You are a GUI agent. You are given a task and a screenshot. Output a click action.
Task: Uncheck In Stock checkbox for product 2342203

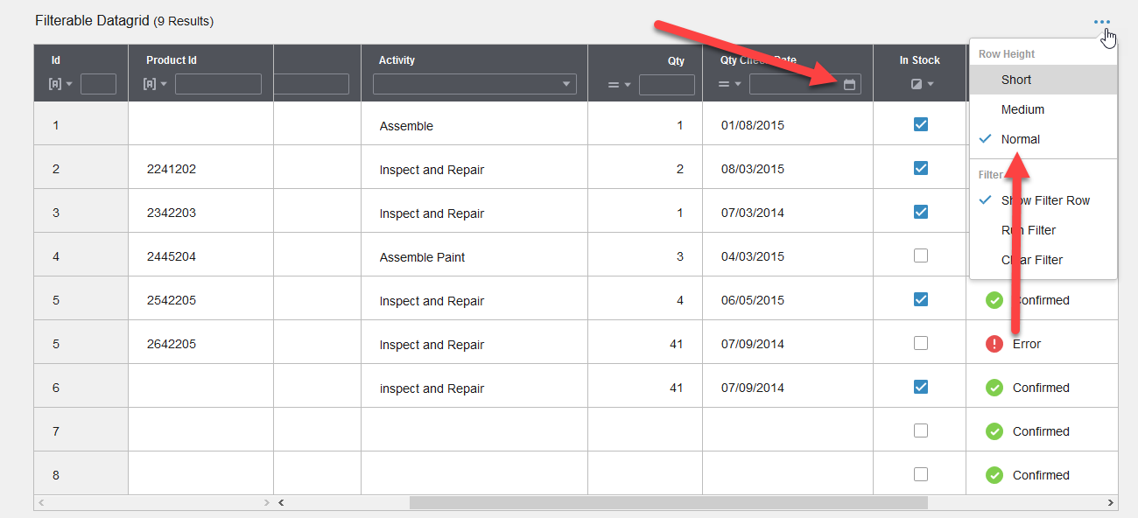pyautogui.click(x=920, y=212)
